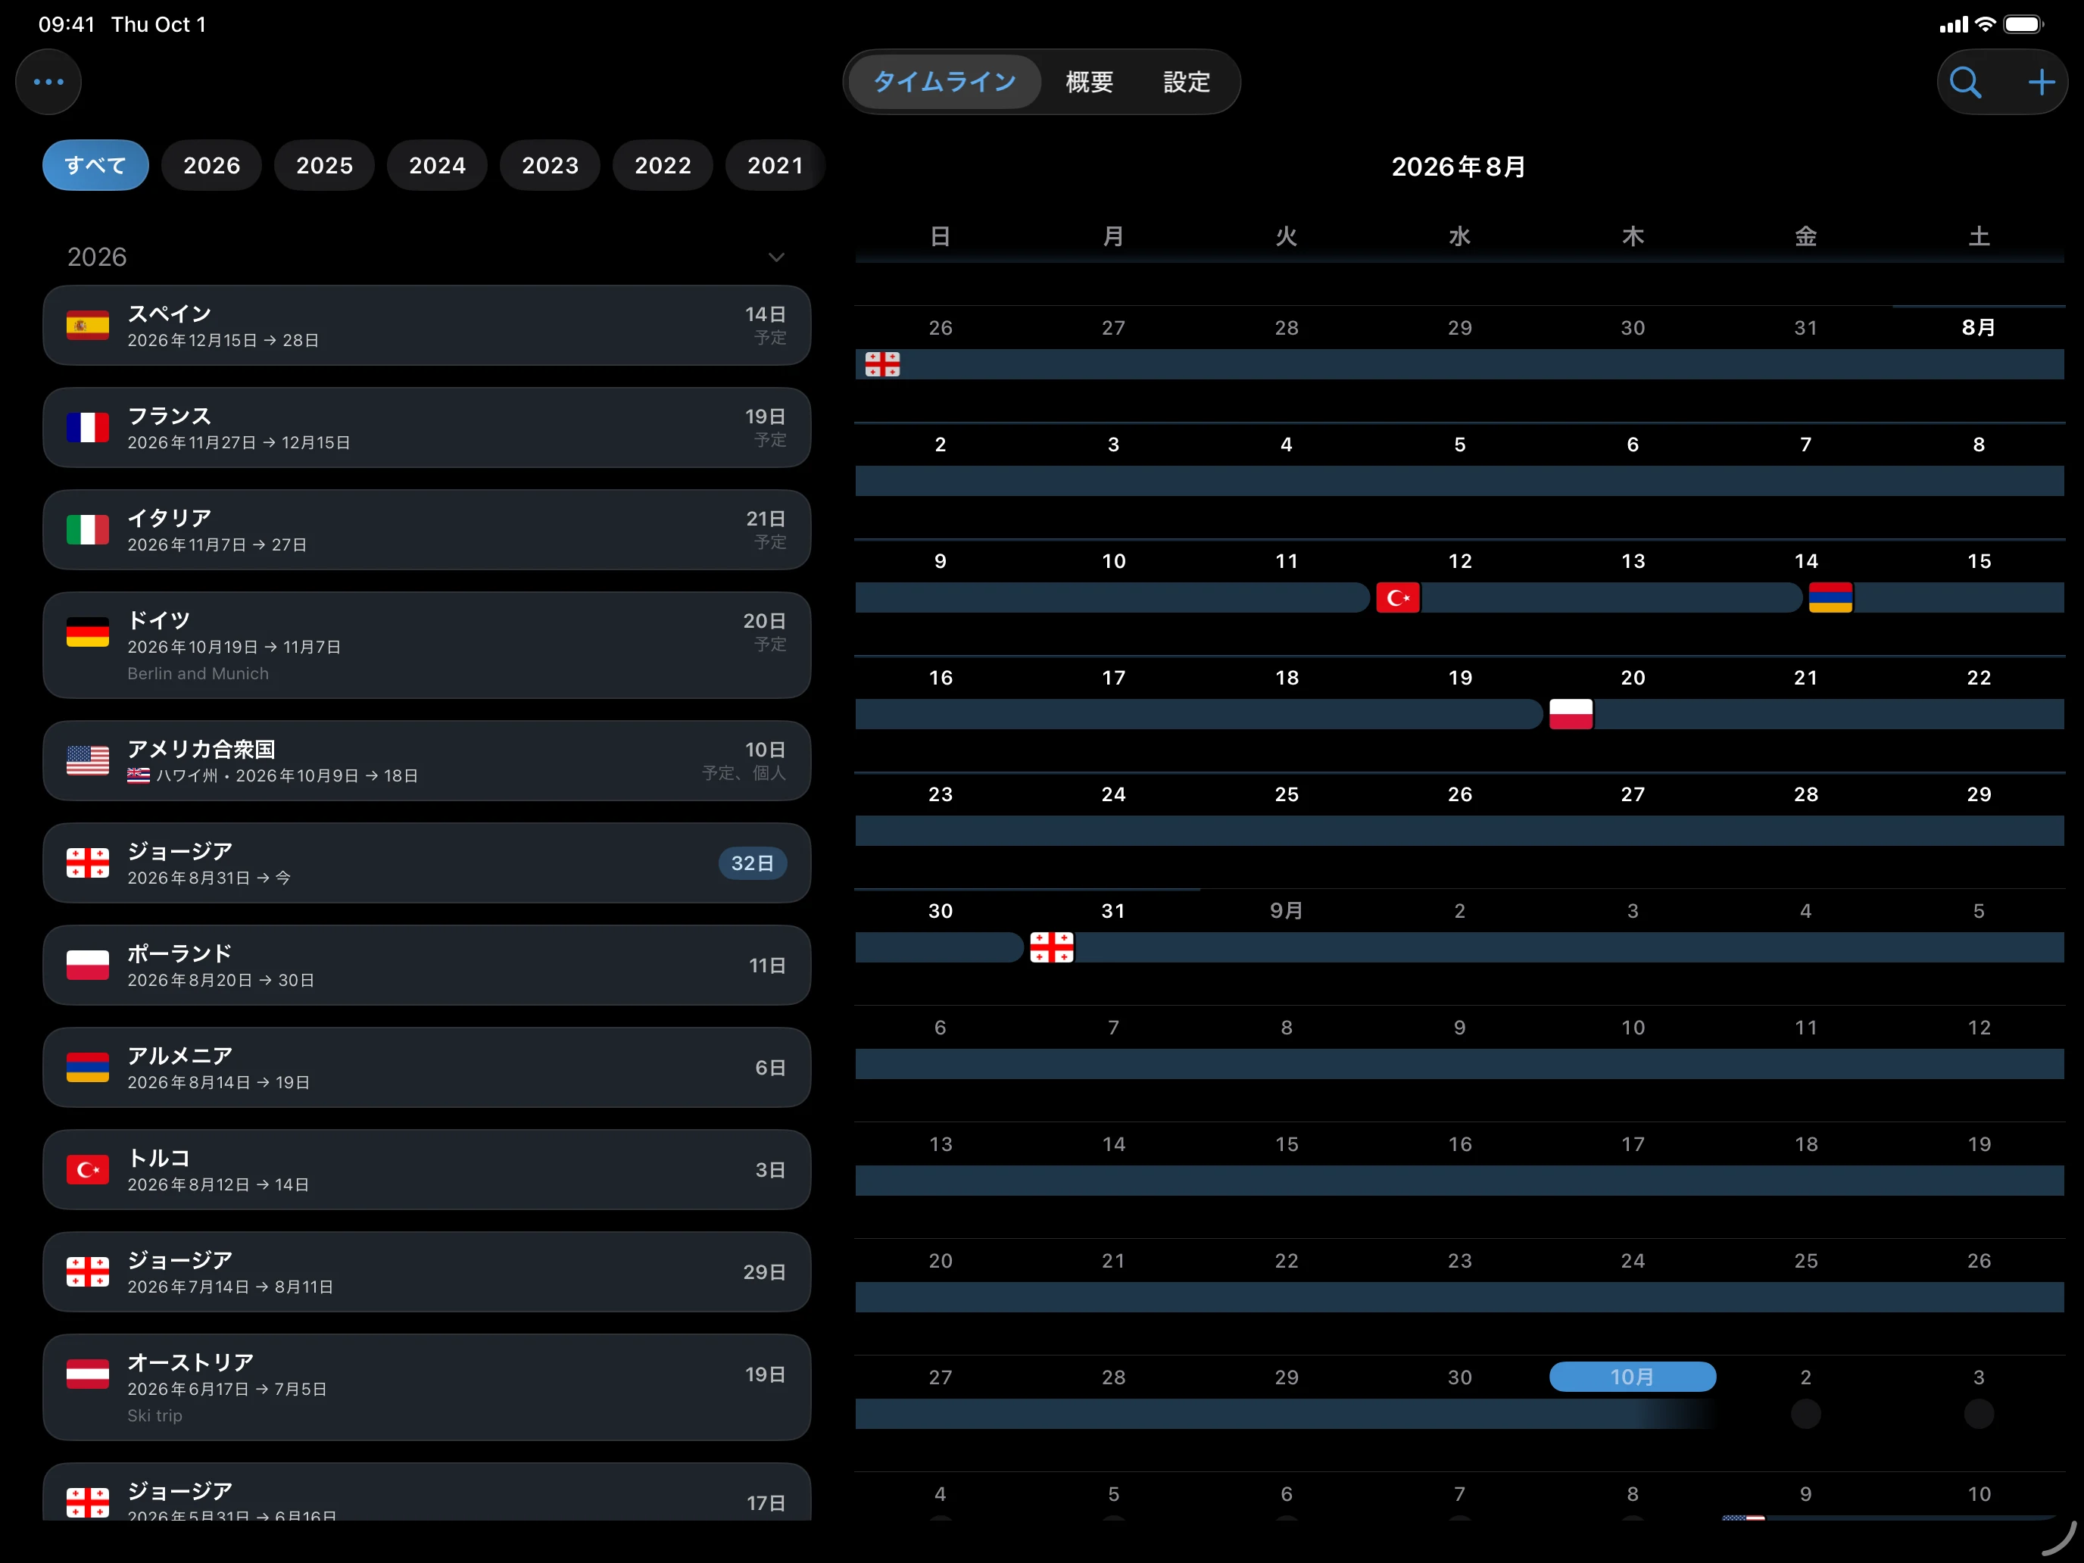Open ジョージア trip July 14 to August 11
2084x1563 pixels.
pos(427,1272)
